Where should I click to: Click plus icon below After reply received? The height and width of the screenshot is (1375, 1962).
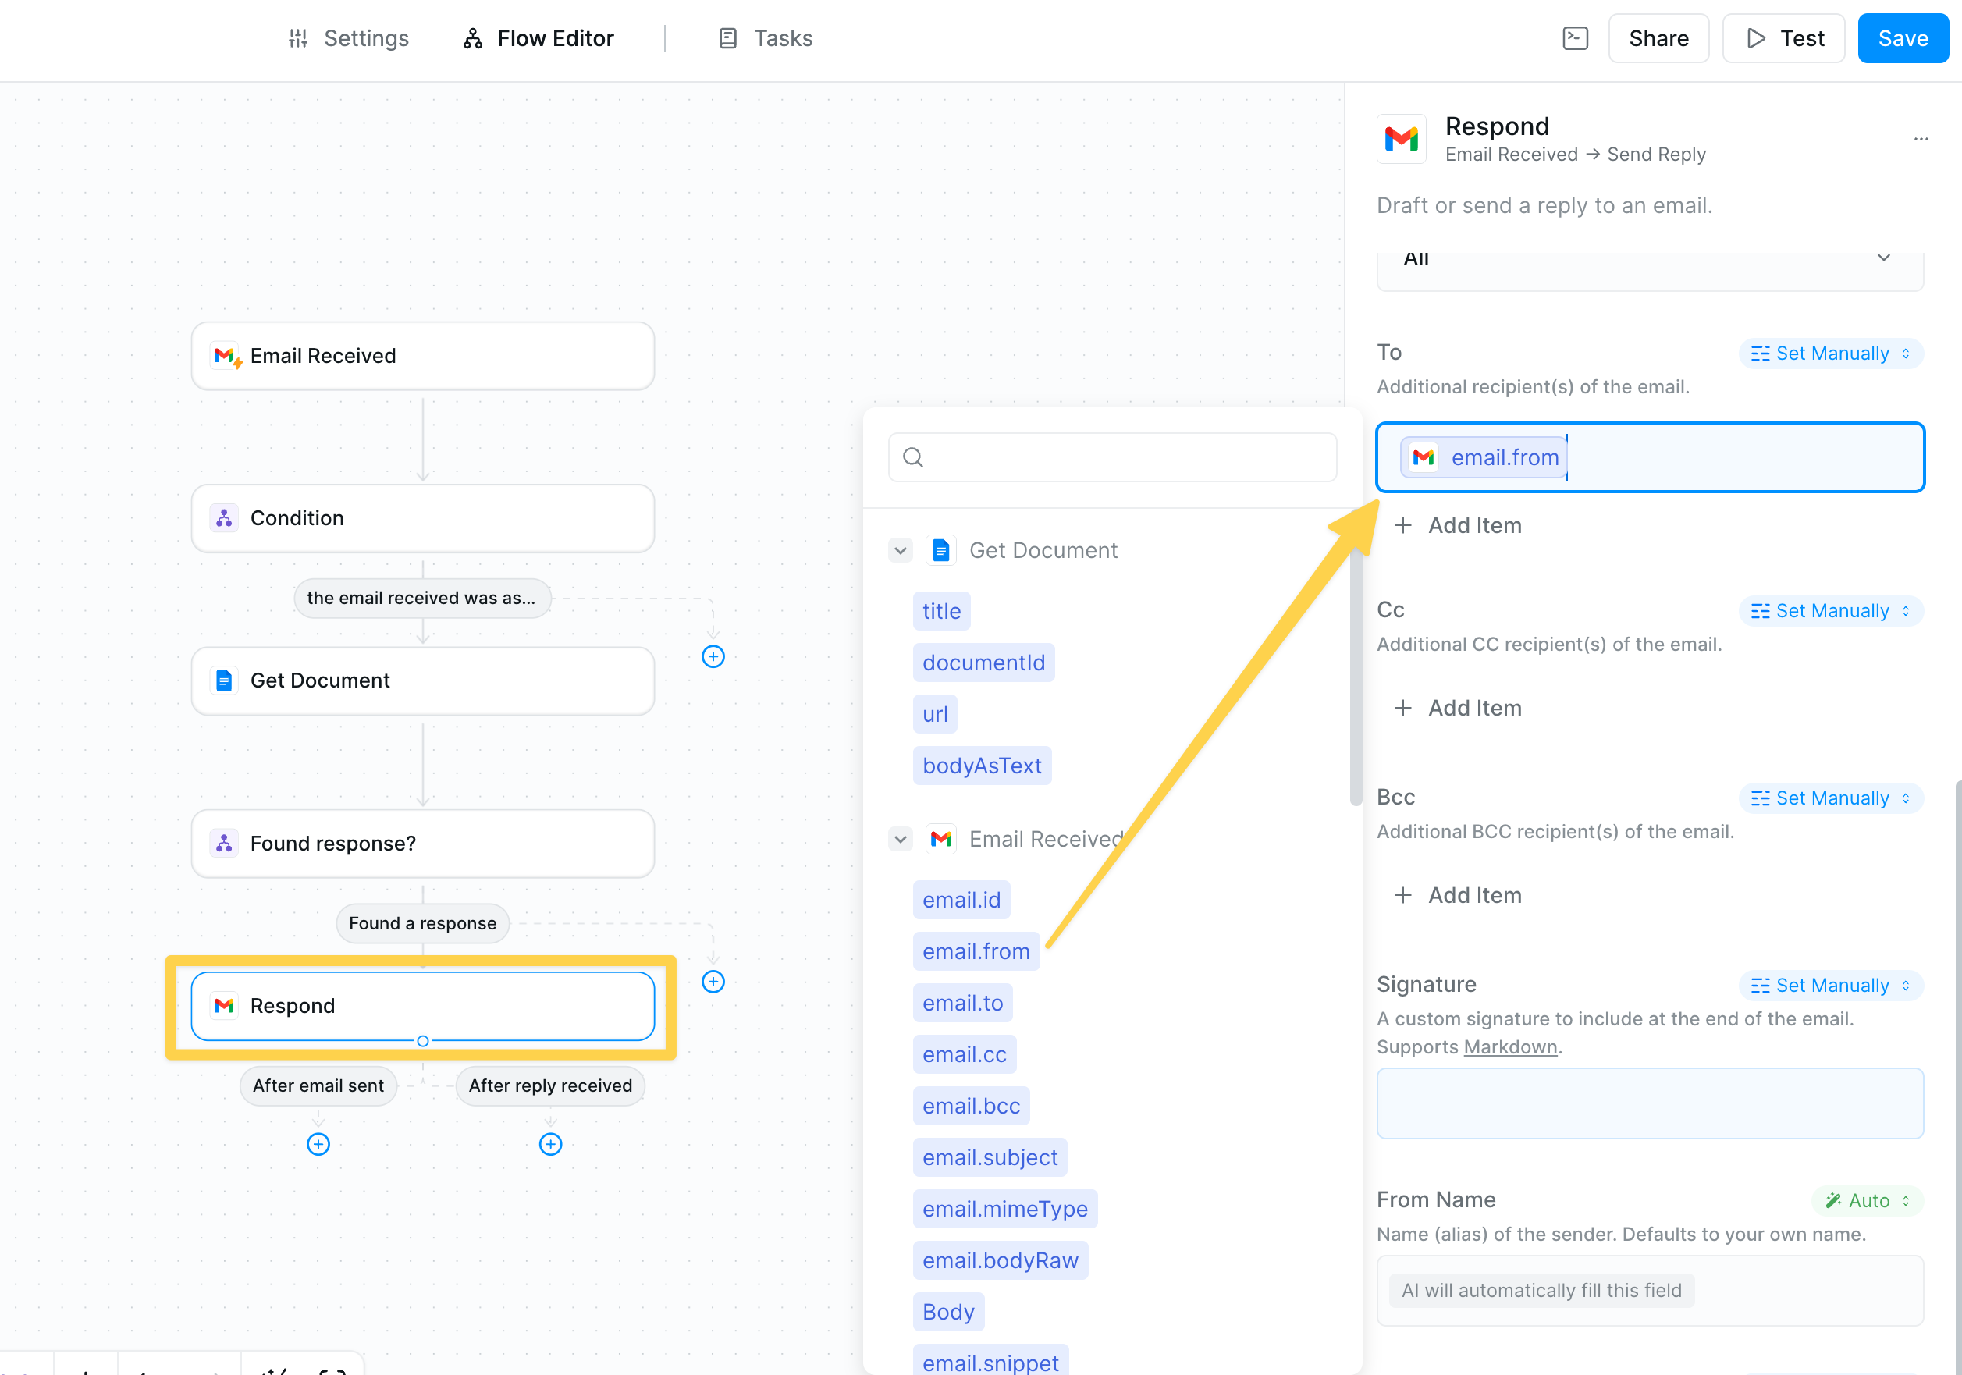(550, 1143)
